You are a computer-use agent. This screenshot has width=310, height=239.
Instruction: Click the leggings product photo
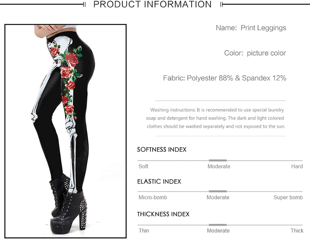[65, 131]
